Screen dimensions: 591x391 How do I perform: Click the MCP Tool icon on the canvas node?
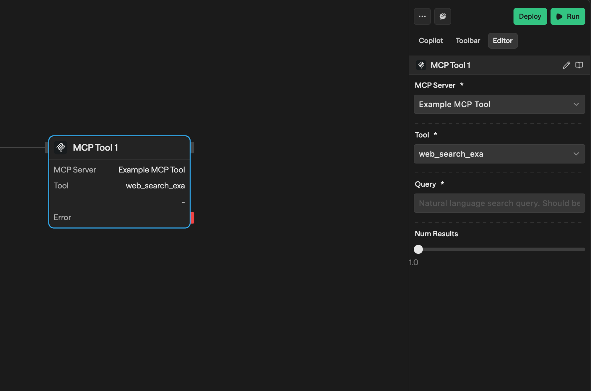point(61,148)
